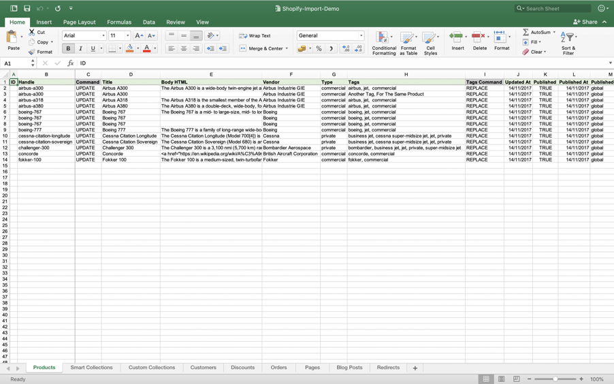
Task: Toggle Wrap Text
Action: (x=255, y=35)
